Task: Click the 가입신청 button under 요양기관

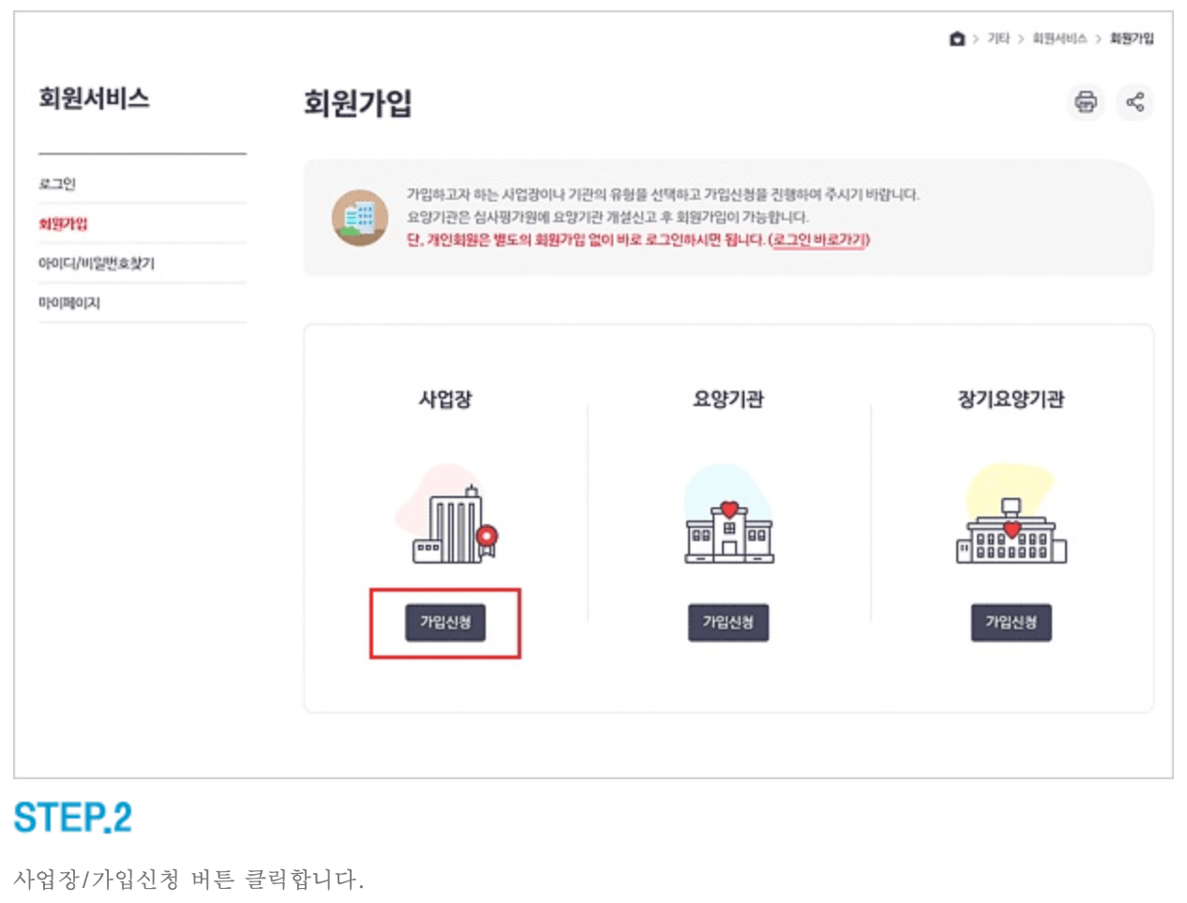Action: tap(730, 622)
